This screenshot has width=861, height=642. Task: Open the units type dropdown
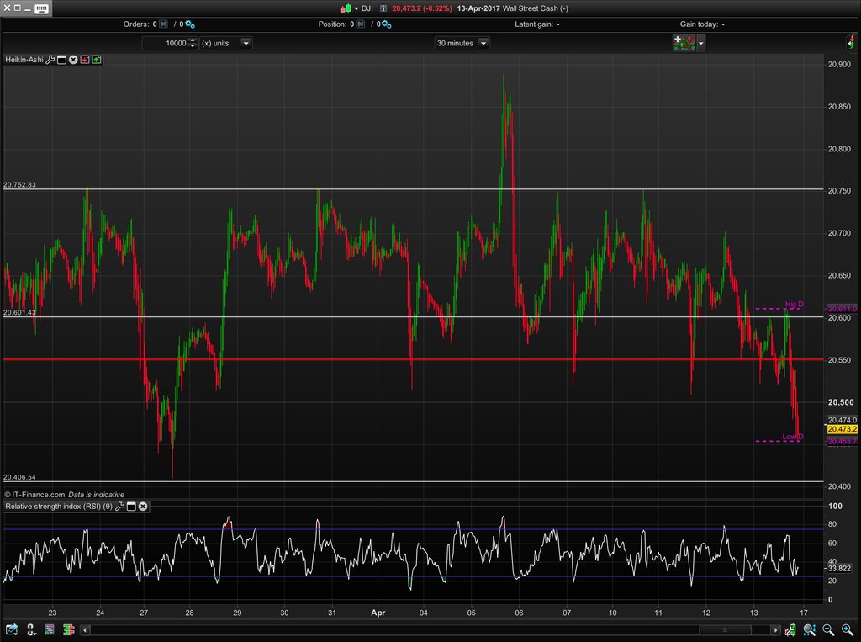click(246, 43)
